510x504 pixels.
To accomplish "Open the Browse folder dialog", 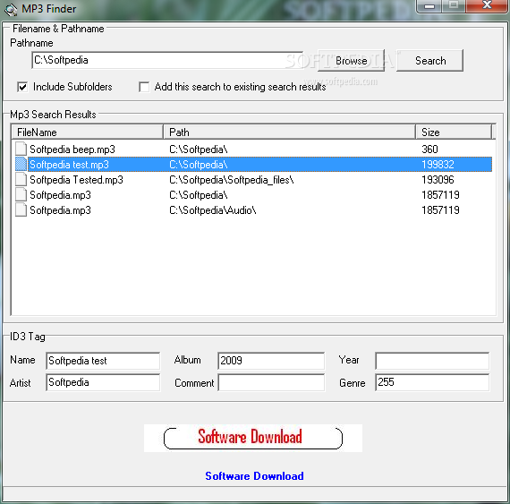I will (352, 61).
